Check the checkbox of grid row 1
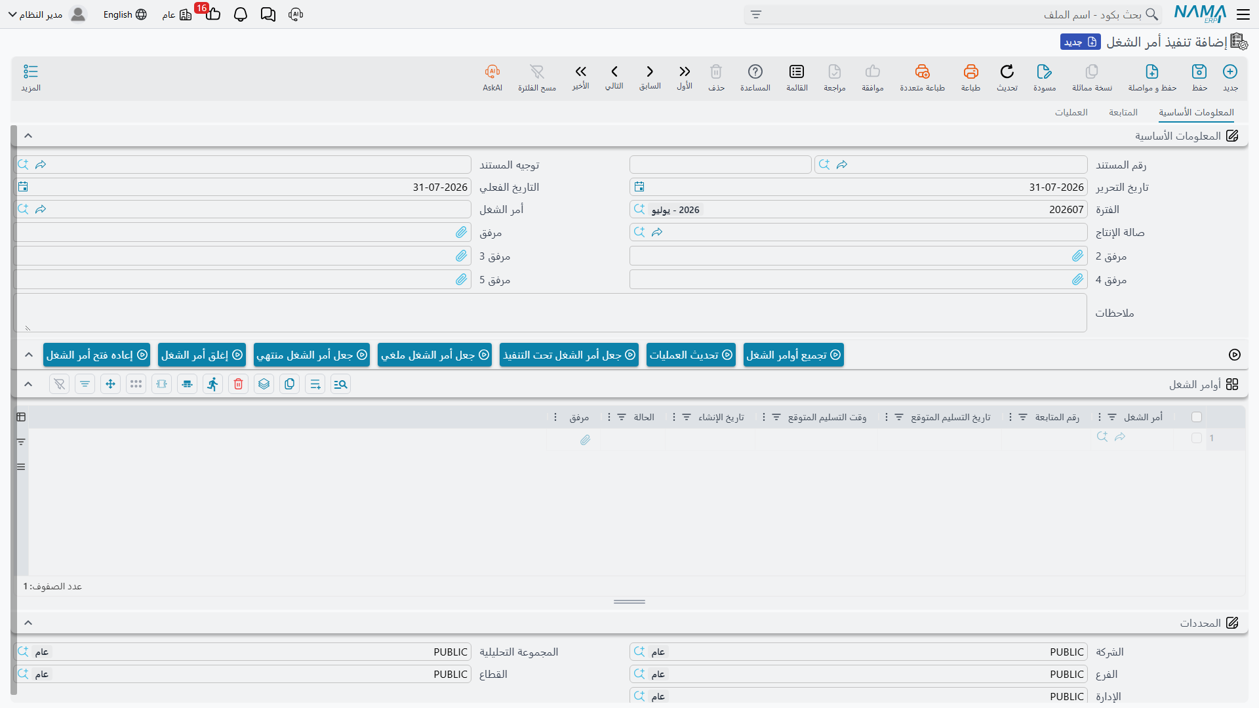 [1197, 438]
